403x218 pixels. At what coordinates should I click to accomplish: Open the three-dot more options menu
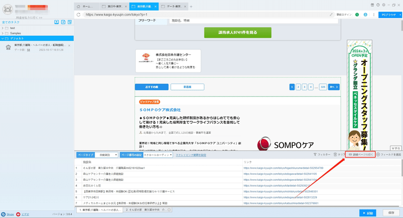click(374, 15)
